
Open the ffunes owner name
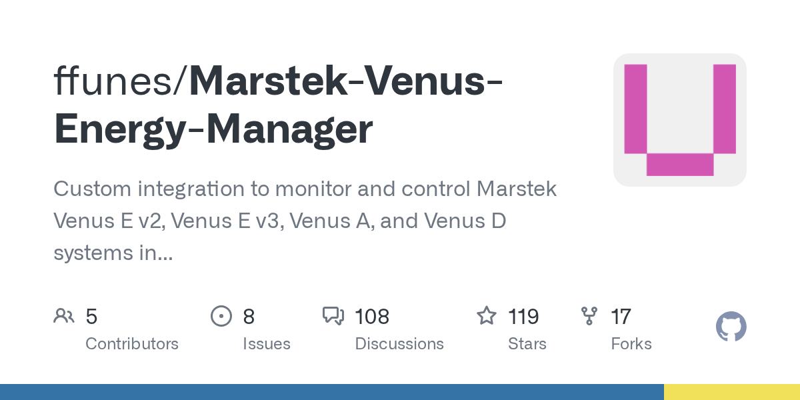pos(115,81)
